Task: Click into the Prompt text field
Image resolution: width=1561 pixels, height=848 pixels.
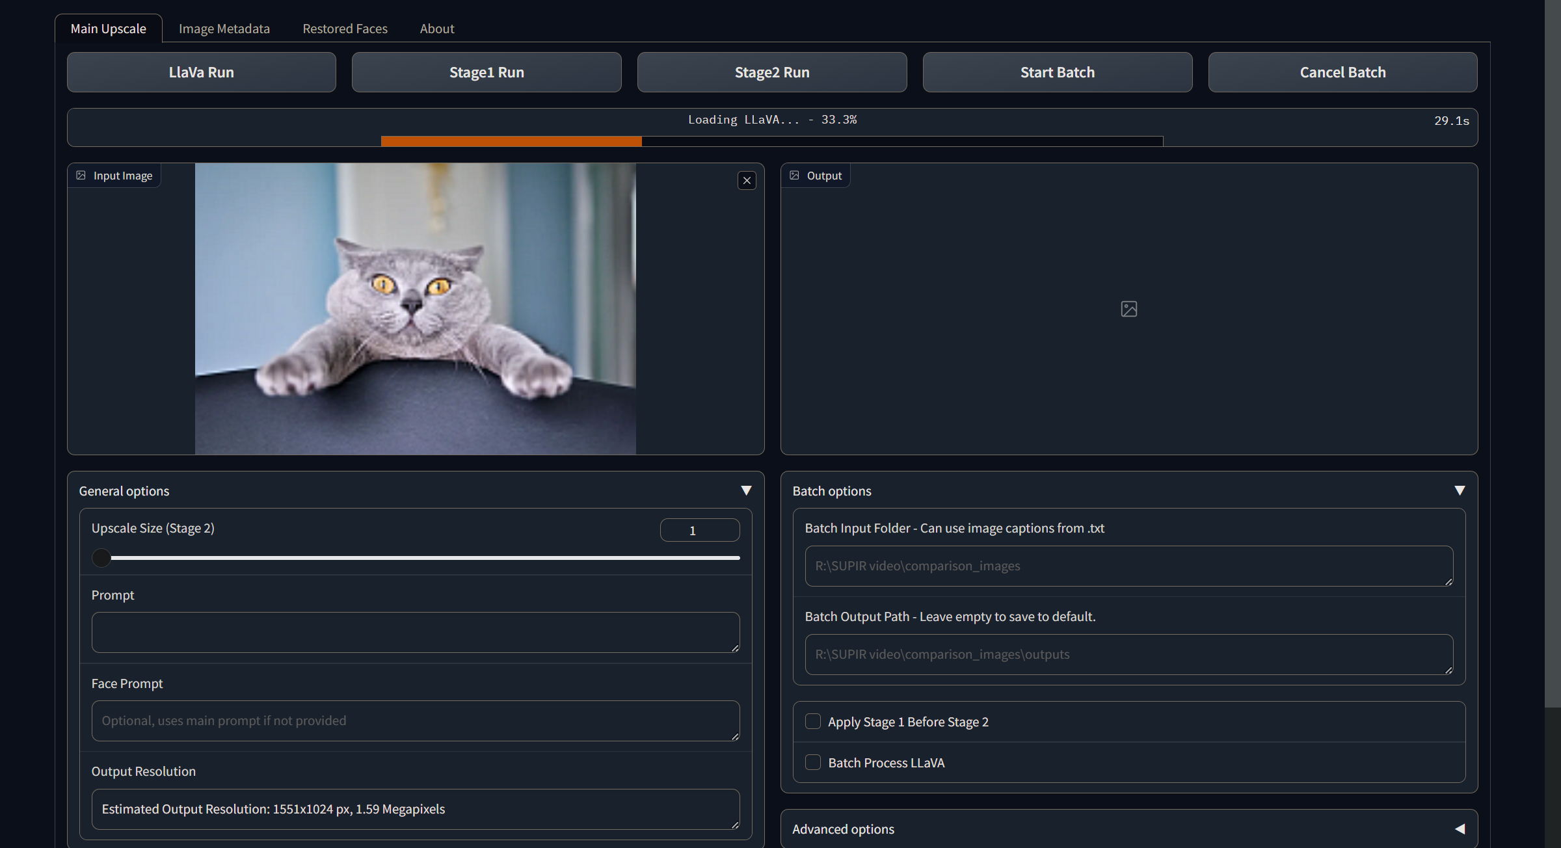Action: click(415, 631)
